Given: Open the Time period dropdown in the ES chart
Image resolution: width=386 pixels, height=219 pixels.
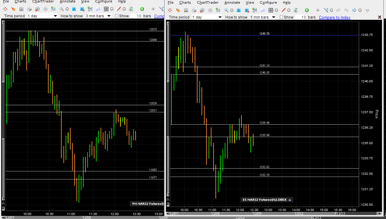Looking at the screenshot, I should pyautogui.click(x=207, y=17).
